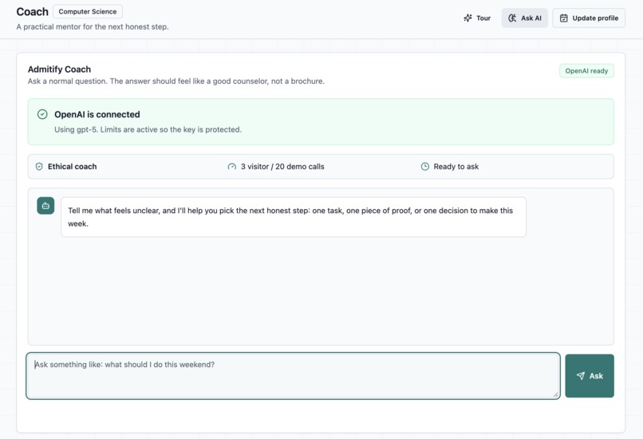Click the Tour sparkle icon
The image size is (643, 439).
[x=467, y=18]
